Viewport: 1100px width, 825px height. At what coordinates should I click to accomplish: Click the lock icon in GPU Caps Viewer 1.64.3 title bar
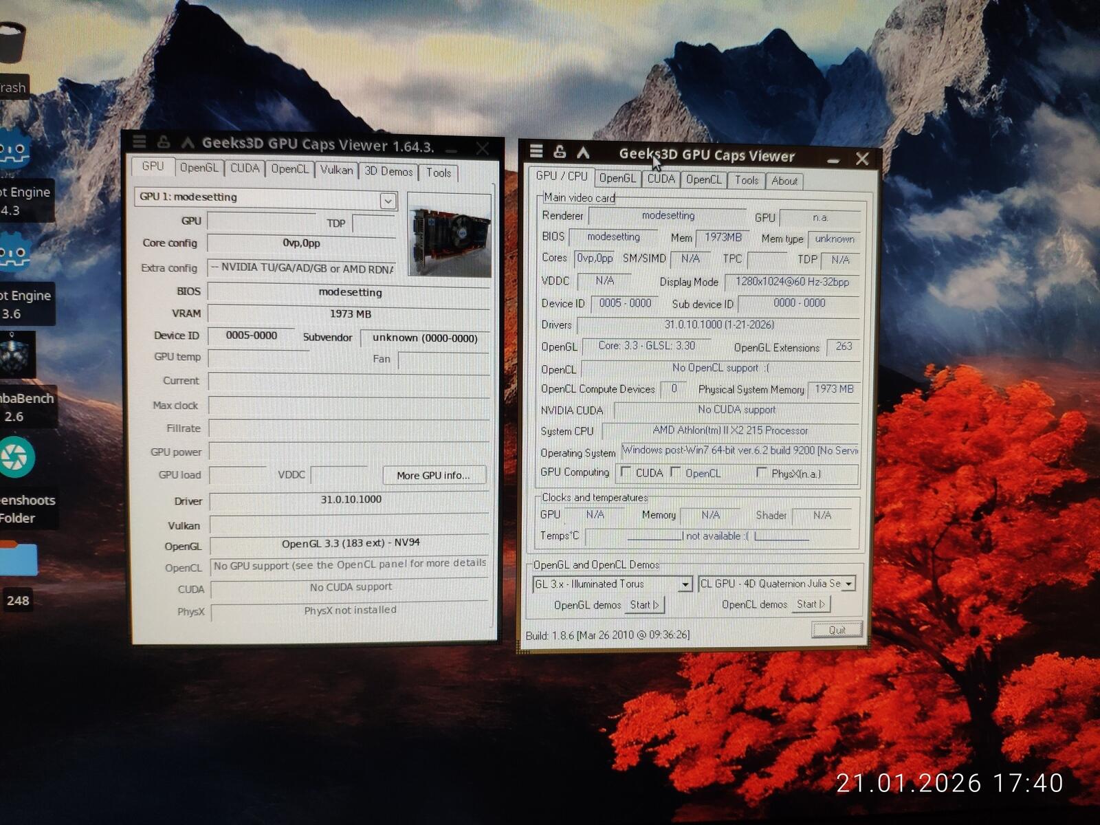coord(164,142)
